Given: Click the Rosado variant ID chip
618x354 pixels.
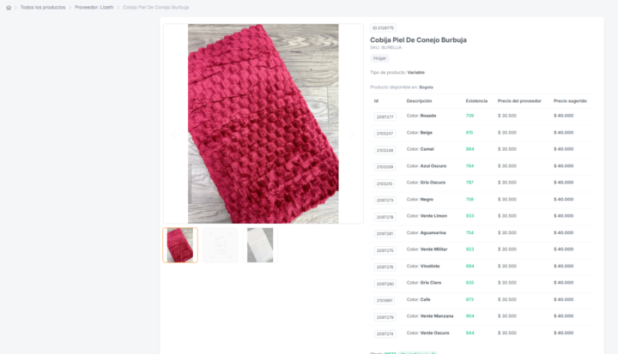Looking at the screenshot, I should pos(385,117).
